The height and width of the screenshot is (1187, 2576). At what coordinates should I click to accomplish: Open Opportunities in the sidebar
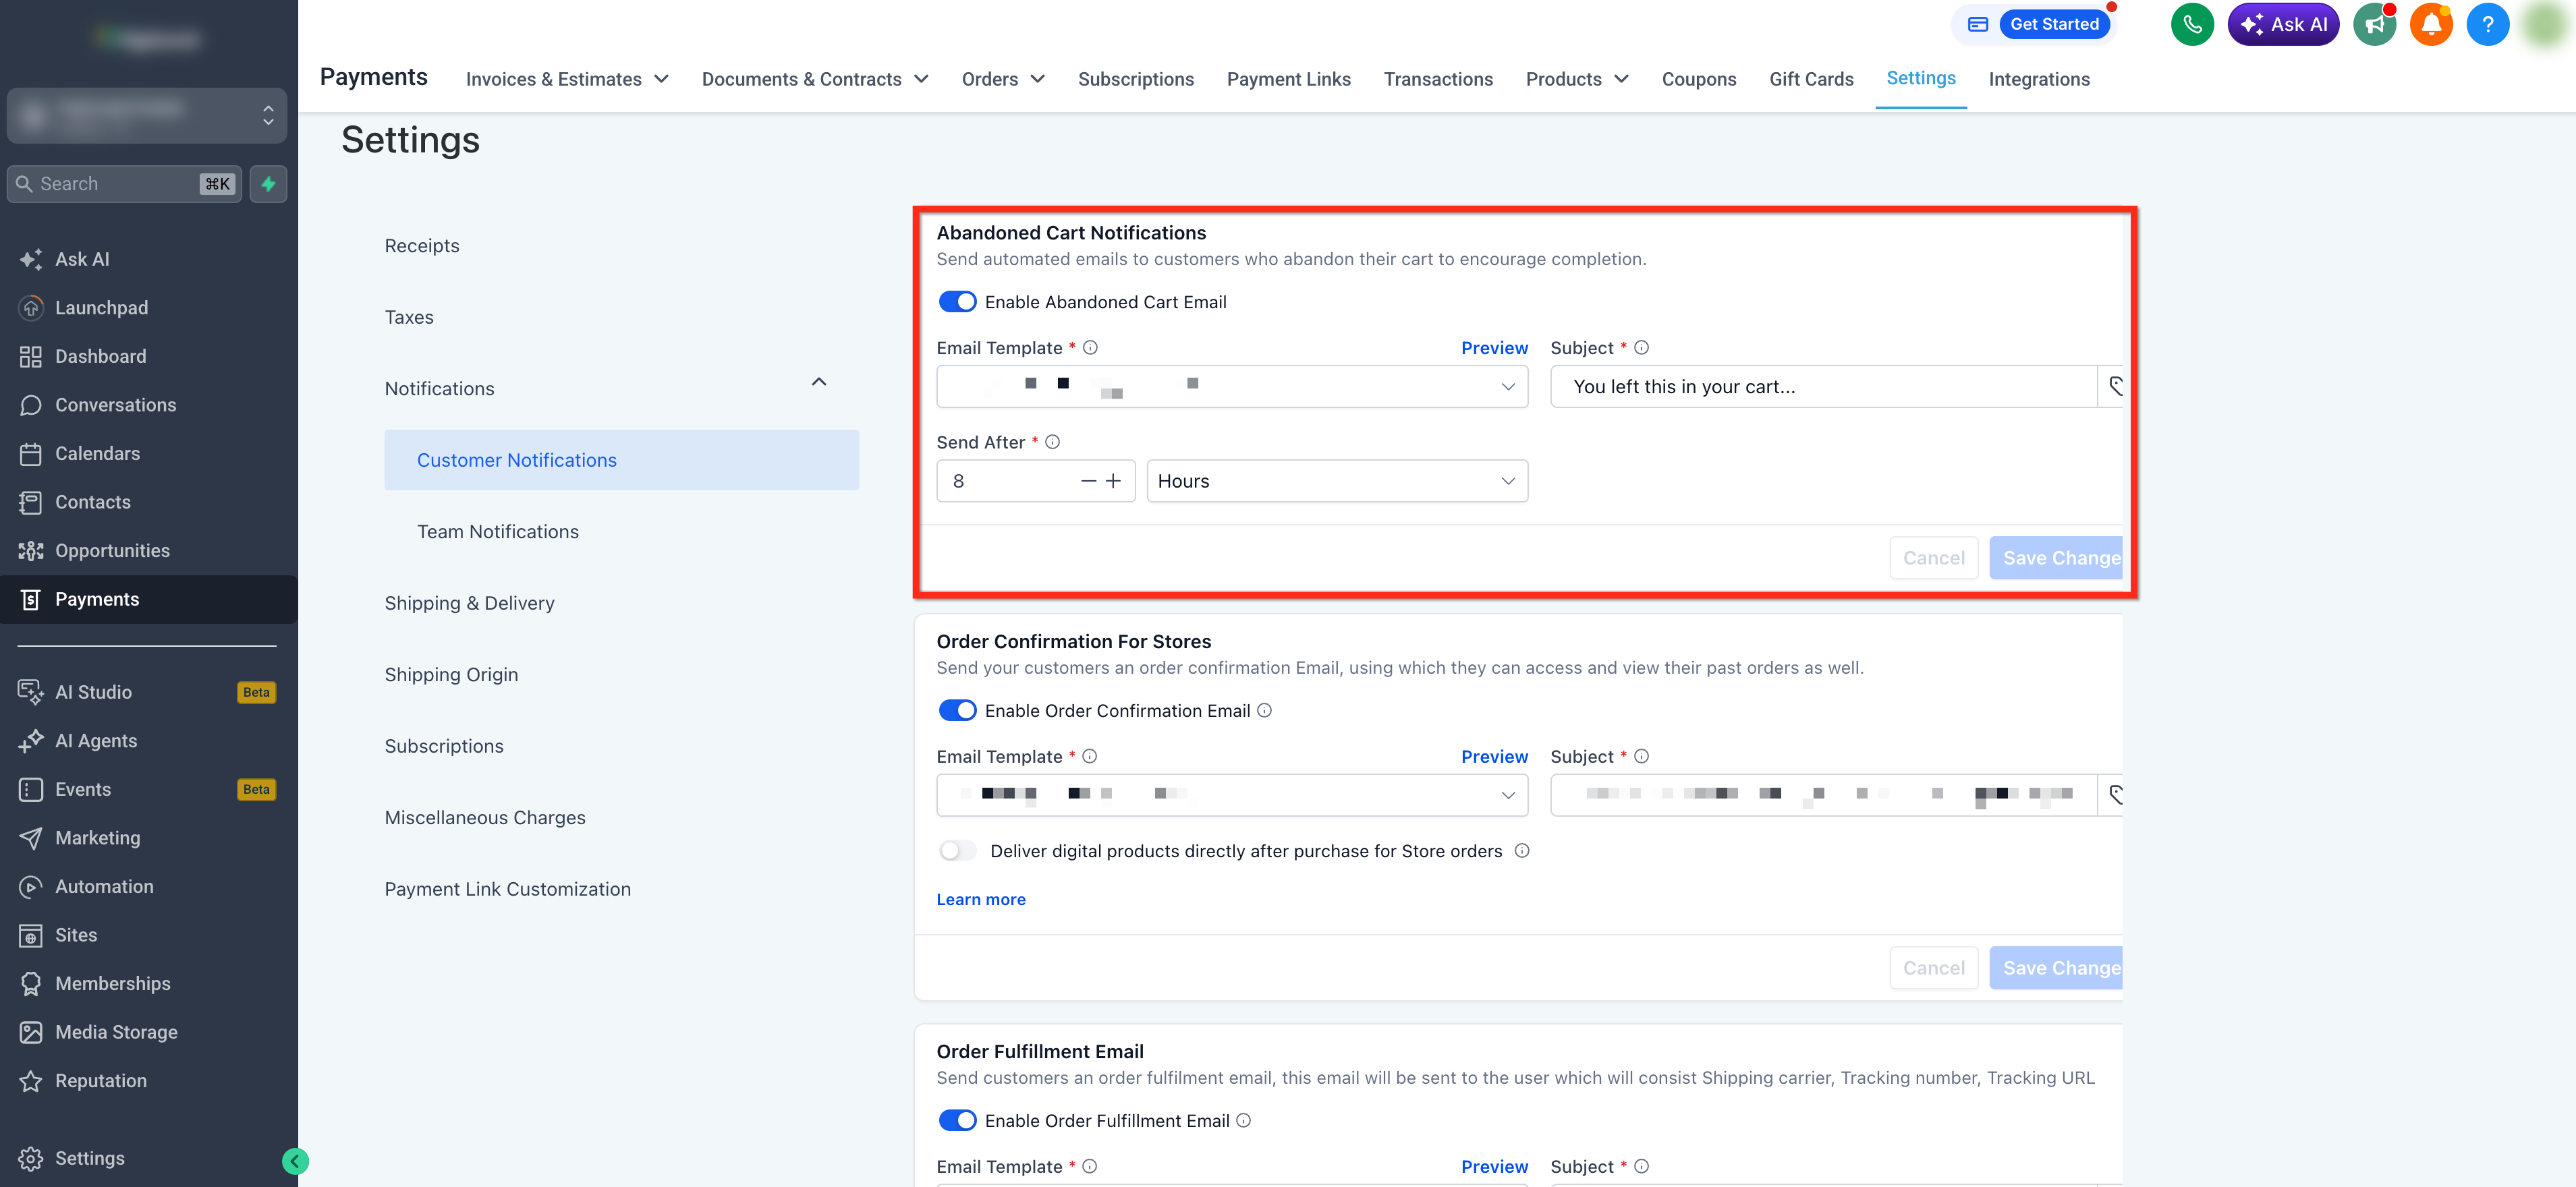(x=112, y=551)
